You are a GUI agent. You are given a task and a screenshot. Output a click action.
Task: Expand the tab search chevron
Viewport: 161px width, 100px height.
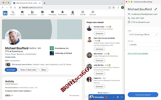coord(122,3)
